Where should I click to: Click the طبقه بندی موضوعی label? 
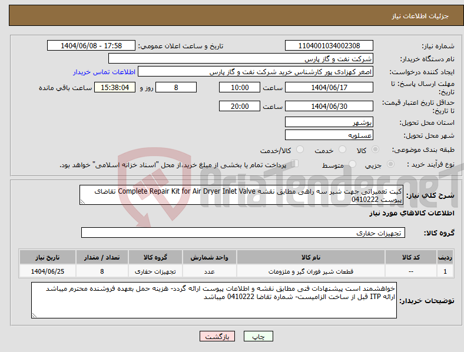[423, 150]
